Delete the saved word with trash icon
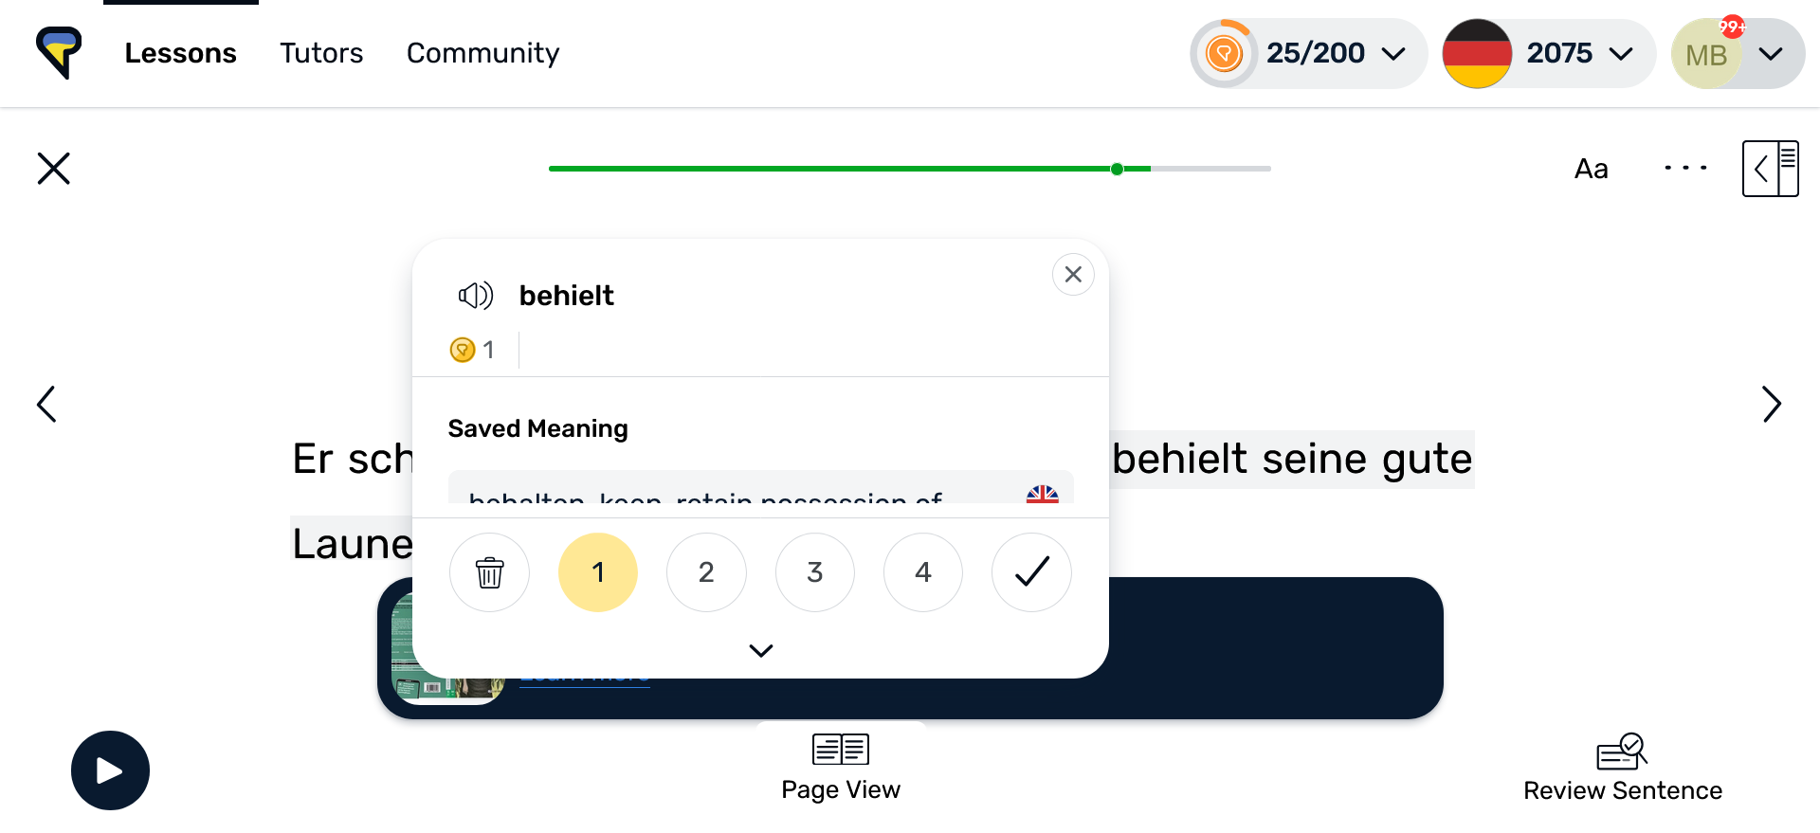The width and height of the screenshot is (1820, 833). click(x=489, y=572)
